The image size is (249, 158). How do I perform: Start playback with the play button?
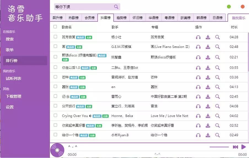click(243, 147)
